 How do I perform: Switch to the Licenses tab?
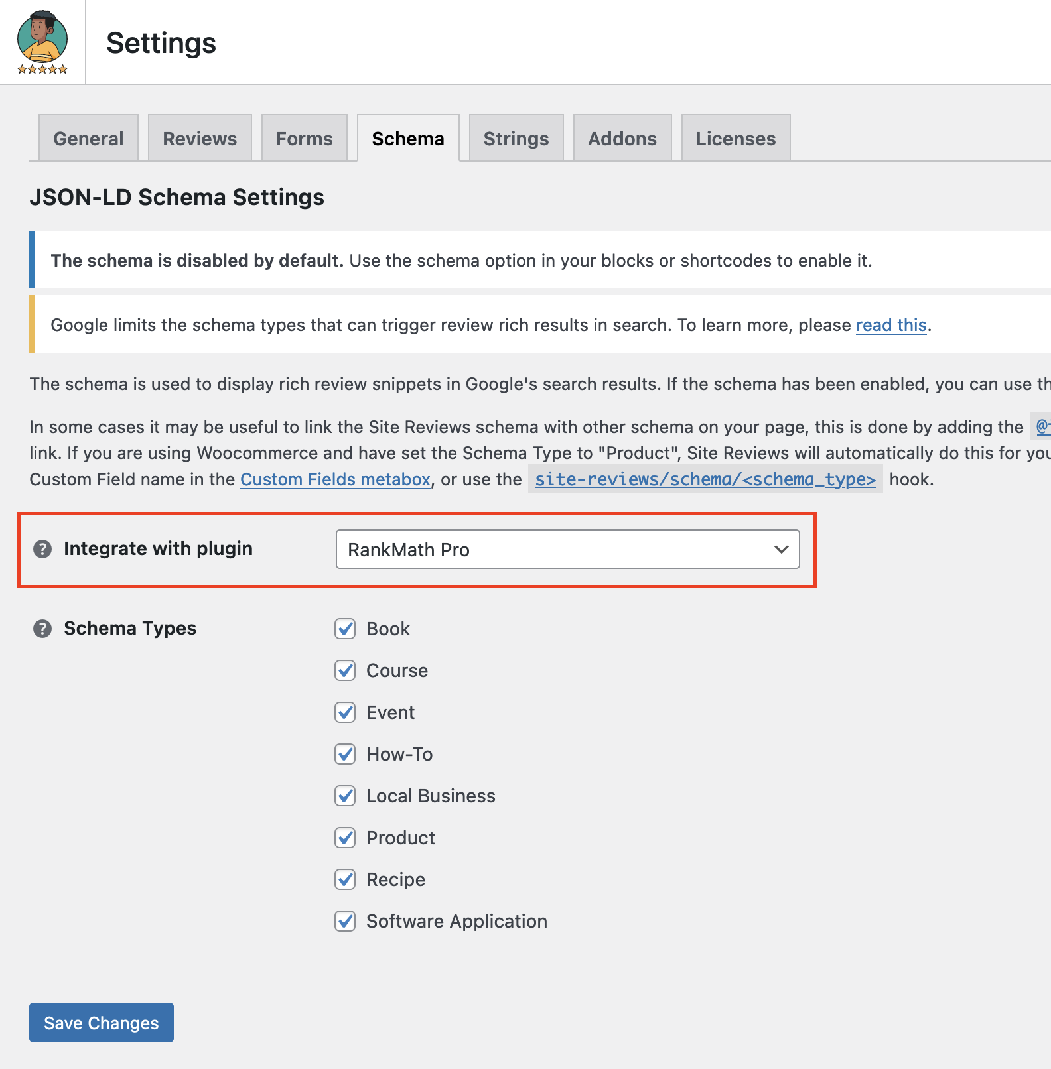(736, 139)
